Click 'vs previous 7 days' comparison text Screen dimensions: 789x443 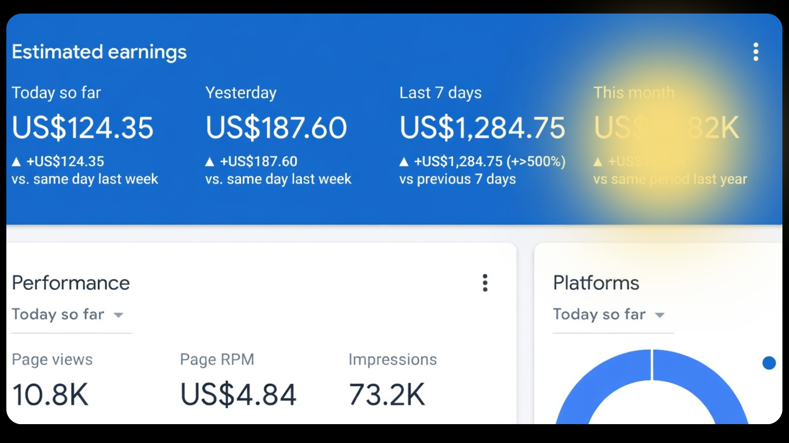tap(457, 179)
